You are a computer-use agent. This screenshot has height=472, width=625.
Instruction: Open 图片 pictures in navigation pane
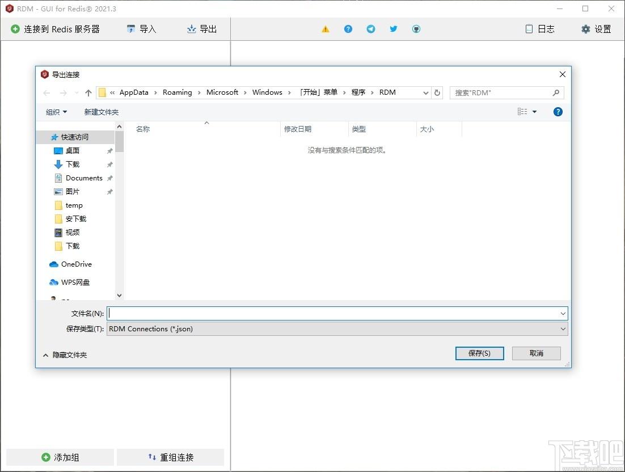(x=73, y=191)
